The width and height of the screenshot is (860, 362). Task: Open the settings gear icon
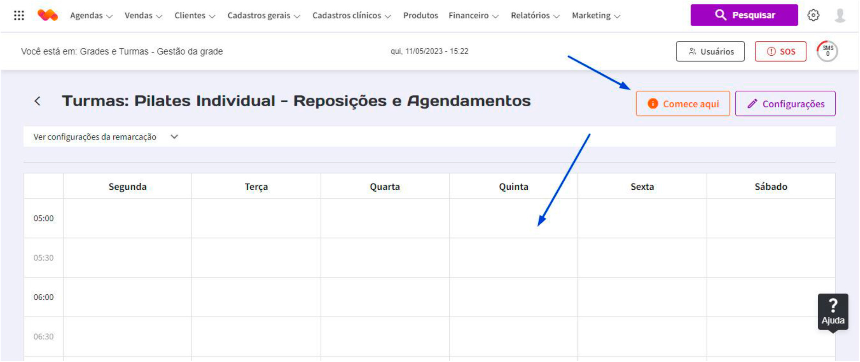click(x=813, y=15)
